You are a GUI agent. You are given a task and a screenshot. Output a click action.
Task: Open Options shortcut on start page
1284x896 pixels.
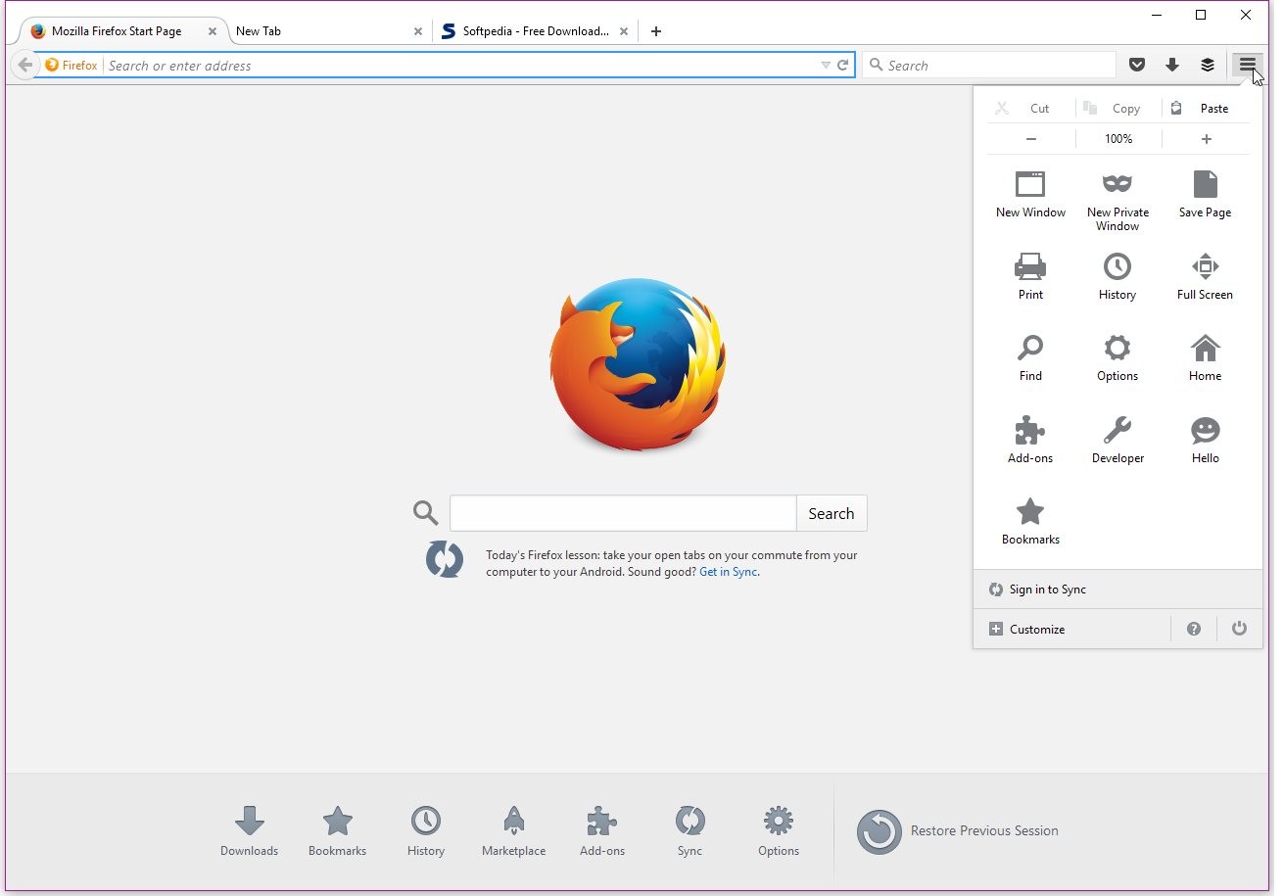pos(778,830)
